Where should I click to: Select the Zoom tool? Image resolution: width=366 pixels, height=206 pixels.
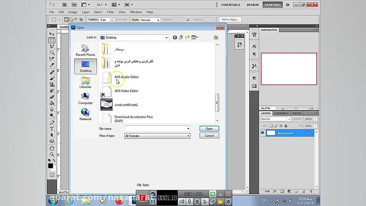pyautogui.click(x=52, y=154)
